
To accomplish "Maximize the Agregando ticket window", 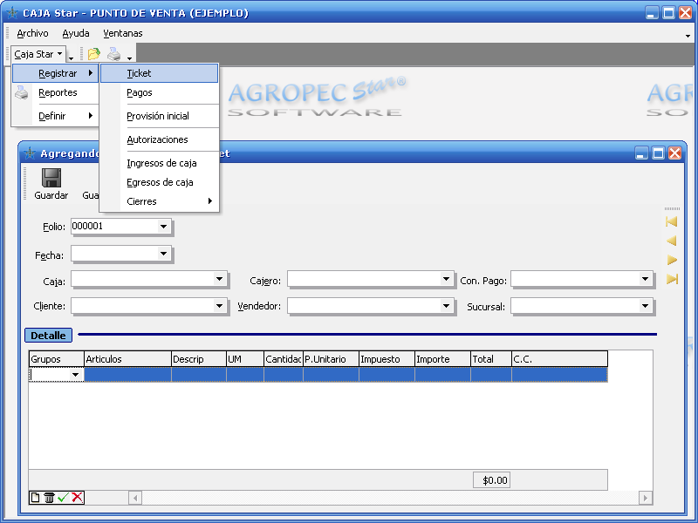I will [658, 153].
